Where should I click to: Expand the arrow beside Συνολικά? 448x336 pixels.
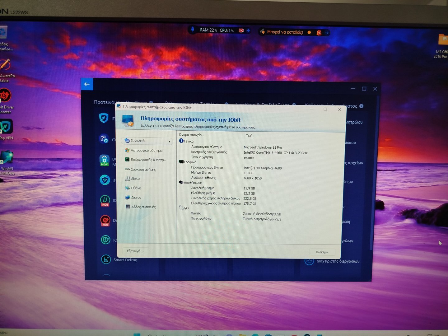(170, 142)
